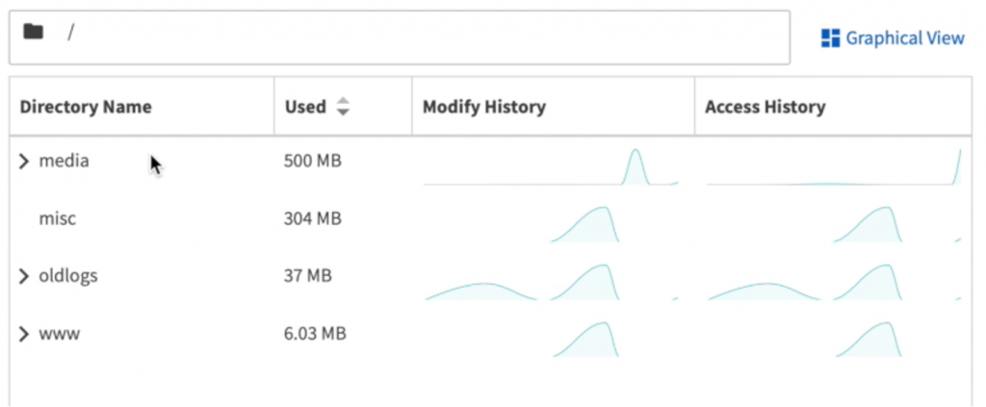Click the oldlogs directory name
Image resolution: width=986 pixels, height=407 pixels.
click(x=67, y=276)
